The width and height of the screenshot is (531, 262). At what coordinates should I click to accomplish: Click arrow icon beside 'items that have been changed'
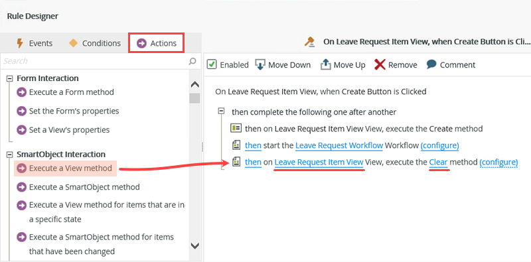[x=22, y=237]
